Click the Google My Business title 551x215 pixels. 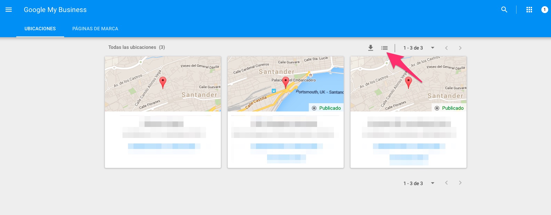[55, 10]
